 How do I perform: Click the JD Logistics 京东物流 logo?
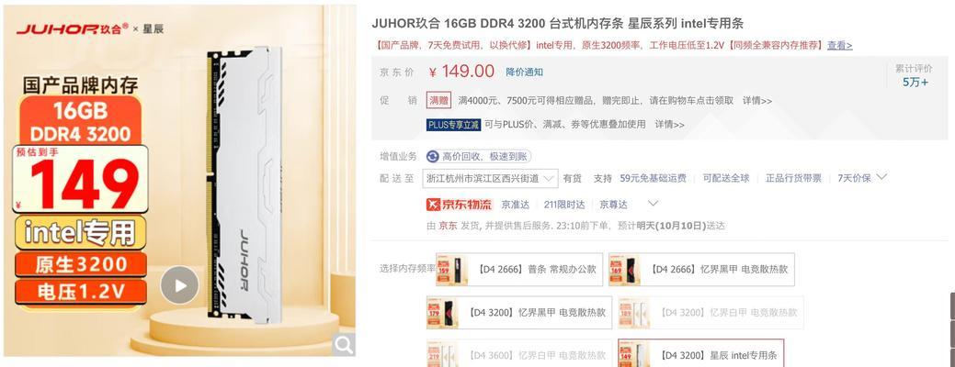coord(460,205)
